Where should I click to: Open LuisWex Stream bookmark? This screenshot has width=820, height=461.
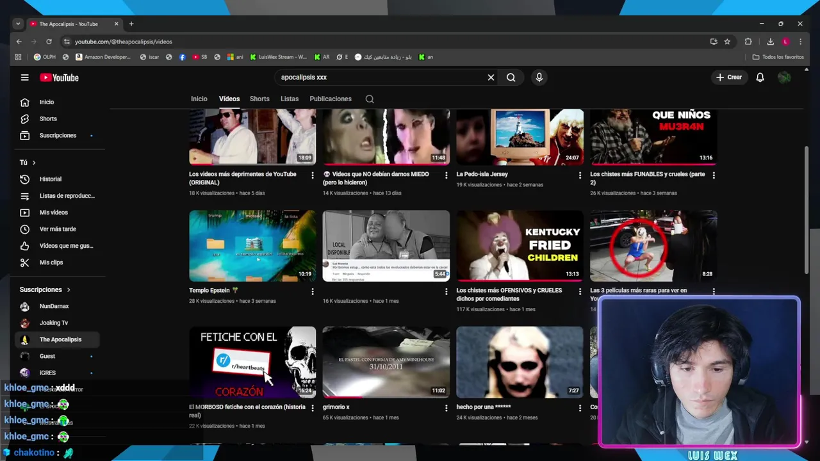279,57
